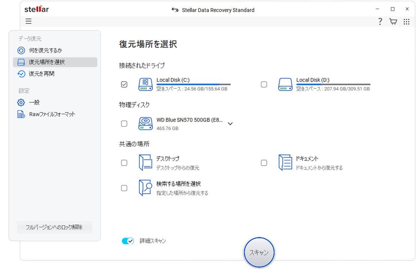This screenshot has width=419, height=271.
Task: Click the Rawファイルフォーマット file icon
Action: (x=21, y=114)
